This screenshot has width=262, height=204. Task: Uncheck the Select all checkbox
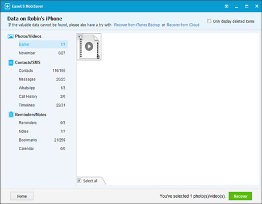tap(80, 181)
